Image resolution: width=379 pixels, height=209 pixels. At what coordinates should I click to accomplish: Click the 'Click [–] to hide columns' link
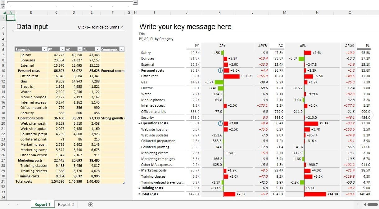coord(100,27)
